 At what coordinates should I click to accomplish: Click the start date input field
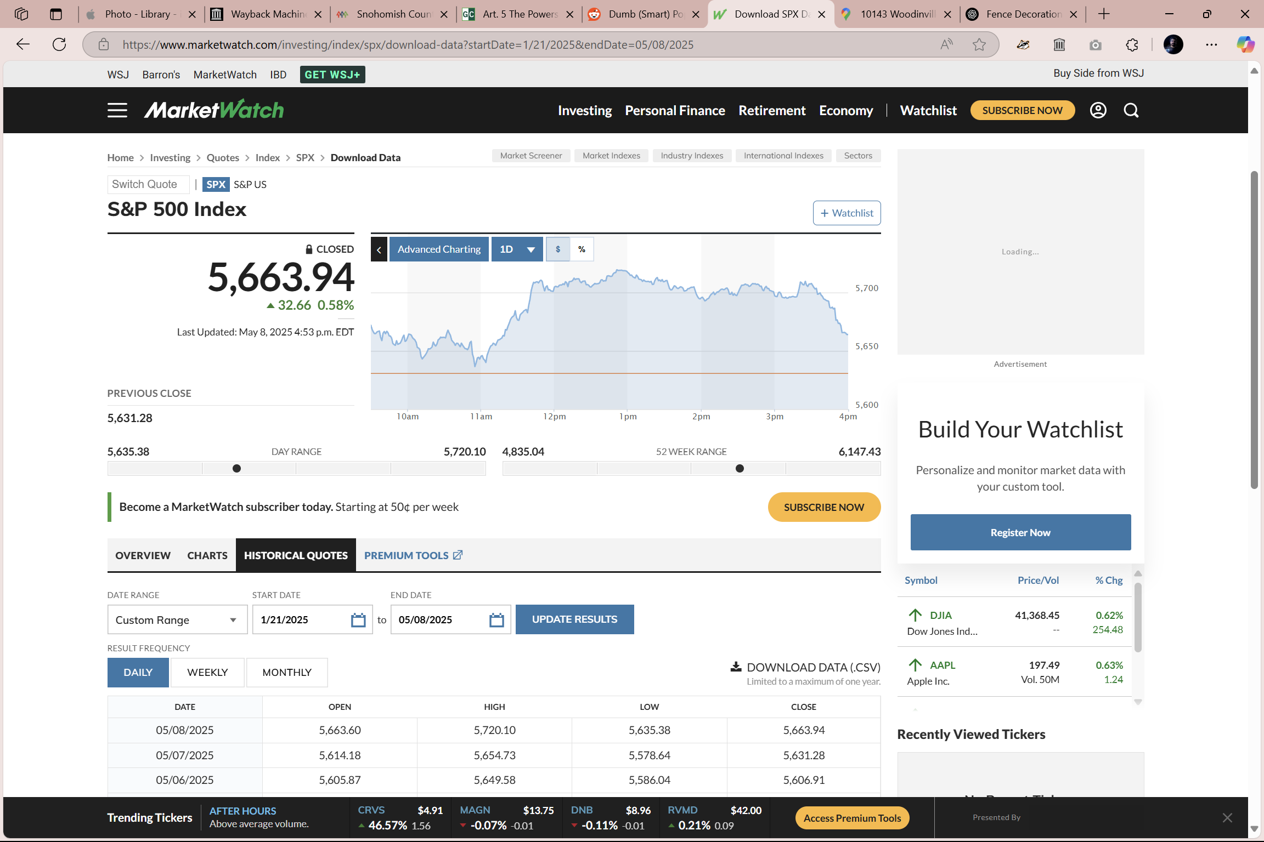click(x=312, y=620)
